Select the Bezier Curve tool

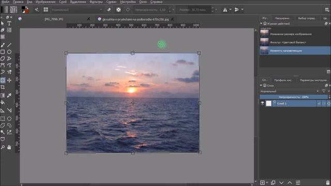pos(3,65)
